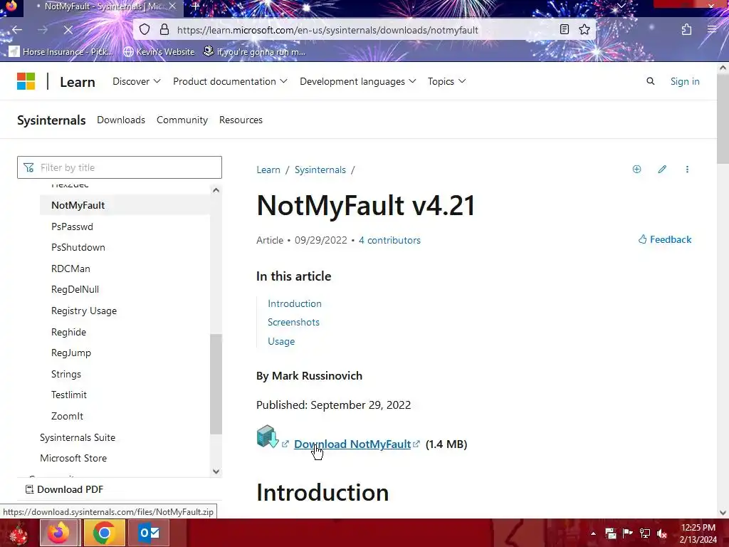Click the Sysinternals breadcrumb link
Viewport: 729px width, 547px height.
tap(320, 170)
